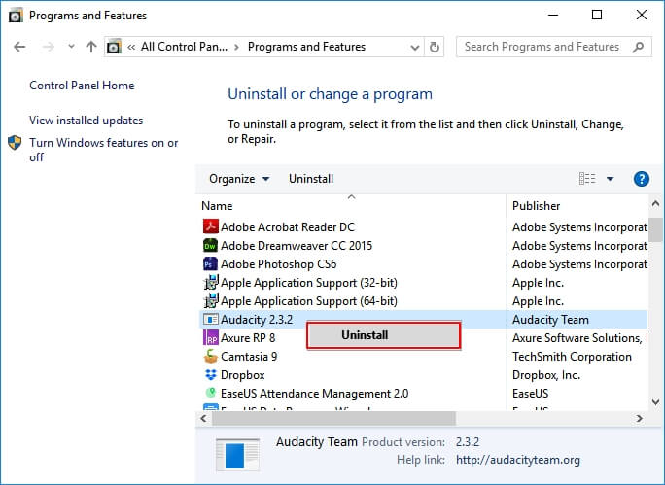This screenshot has height=485, width=665.
Task: Open help with the blue question mark
Action: click(x=641, y=179)
